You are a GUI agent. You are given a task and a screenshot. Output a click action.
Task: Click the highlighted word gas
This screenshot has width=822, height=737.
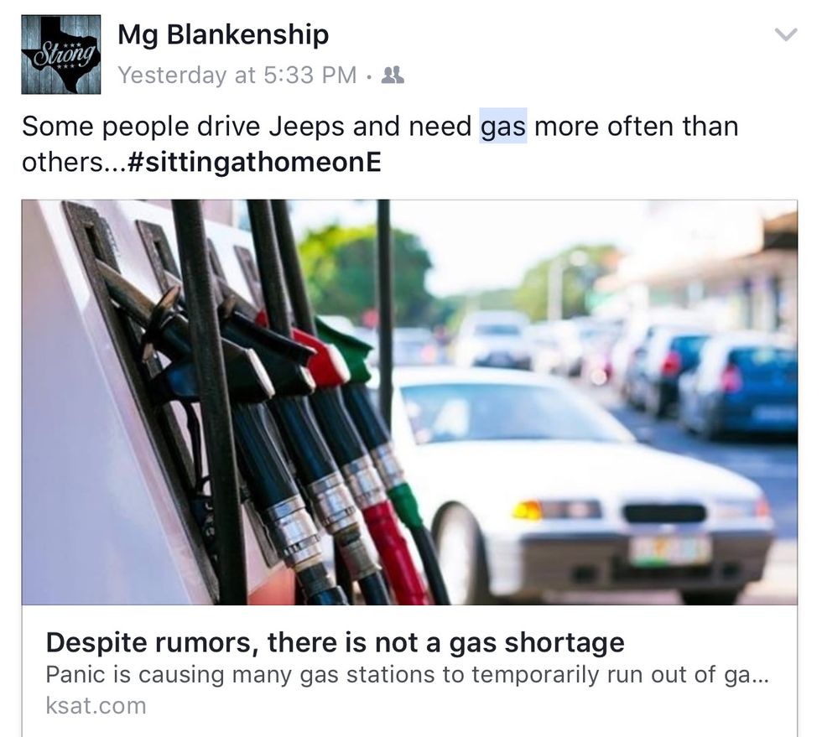[x=503, y=127]
